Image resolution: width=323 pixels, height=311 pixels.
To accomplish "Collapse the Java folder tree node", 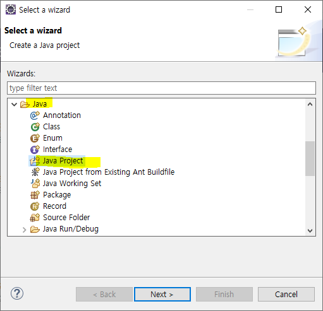I will 14,104.
